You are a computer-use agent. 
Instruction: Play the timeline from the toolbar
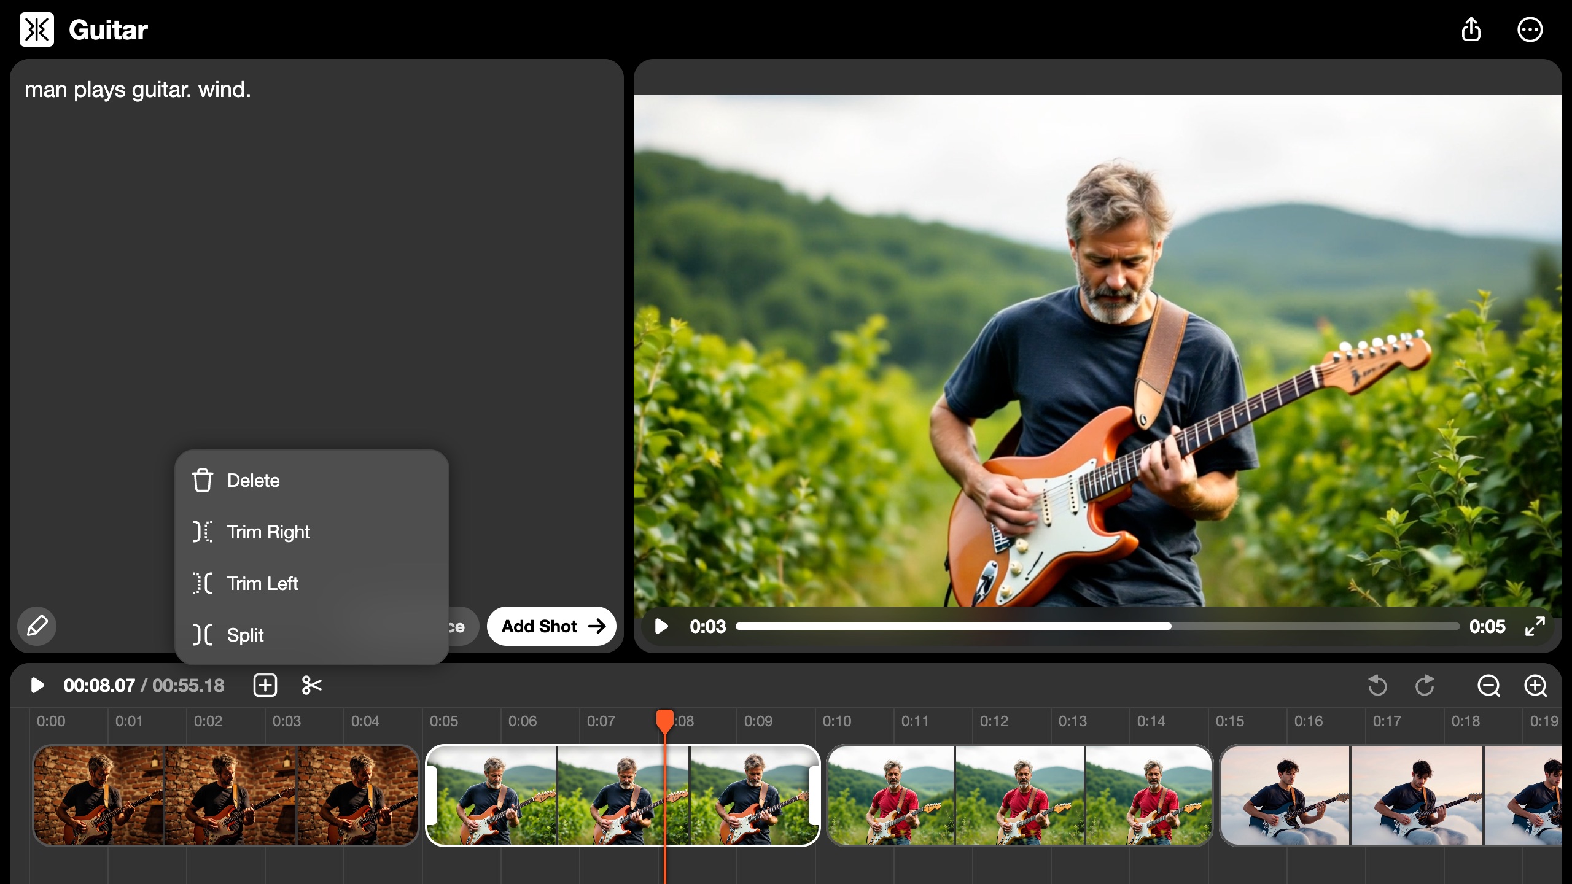37,685
